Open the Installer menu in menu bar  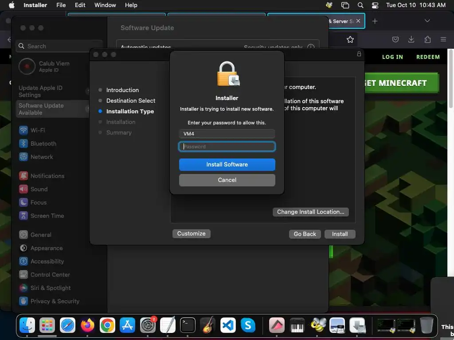[35, 5]
